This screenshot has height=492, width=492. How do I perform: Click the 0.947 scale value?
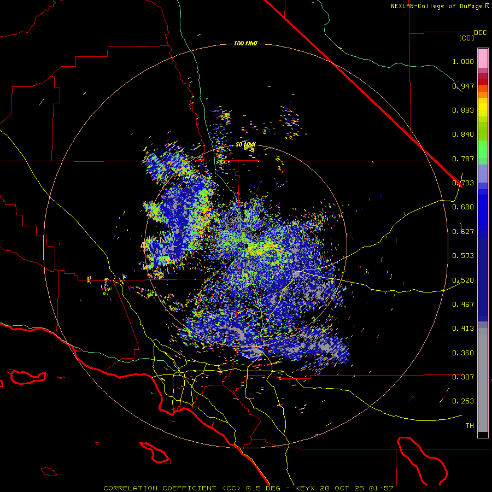(463, 86)
